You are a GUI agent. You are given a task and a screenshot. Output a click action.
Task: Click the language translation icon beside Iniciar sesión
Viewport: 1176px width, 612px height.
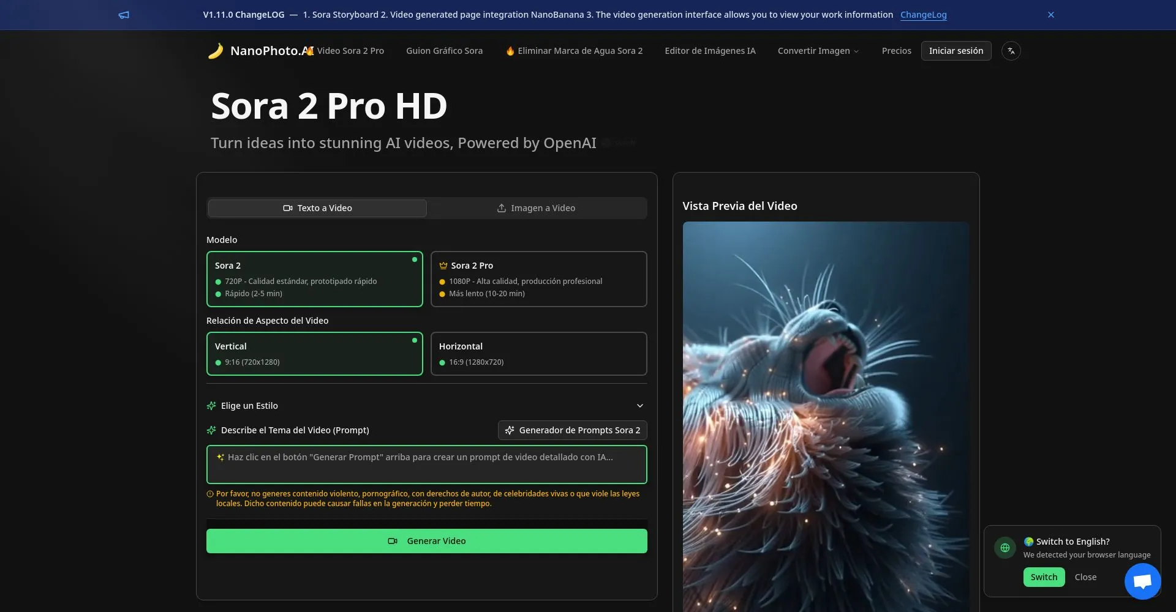click(1011, 51)
